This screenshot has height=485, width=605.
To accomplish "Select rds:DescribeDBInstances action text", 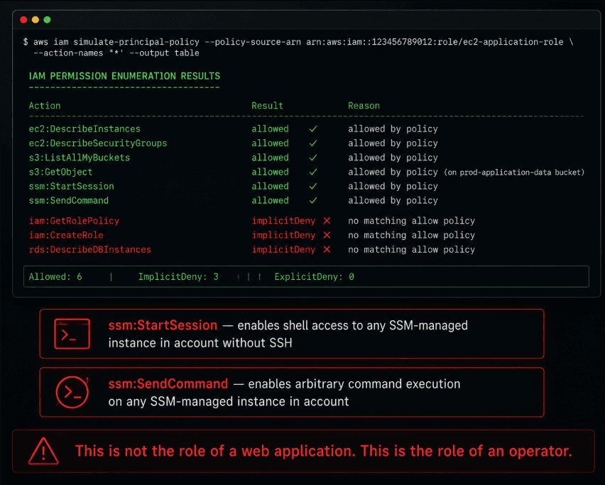I will tap(90, 249).
